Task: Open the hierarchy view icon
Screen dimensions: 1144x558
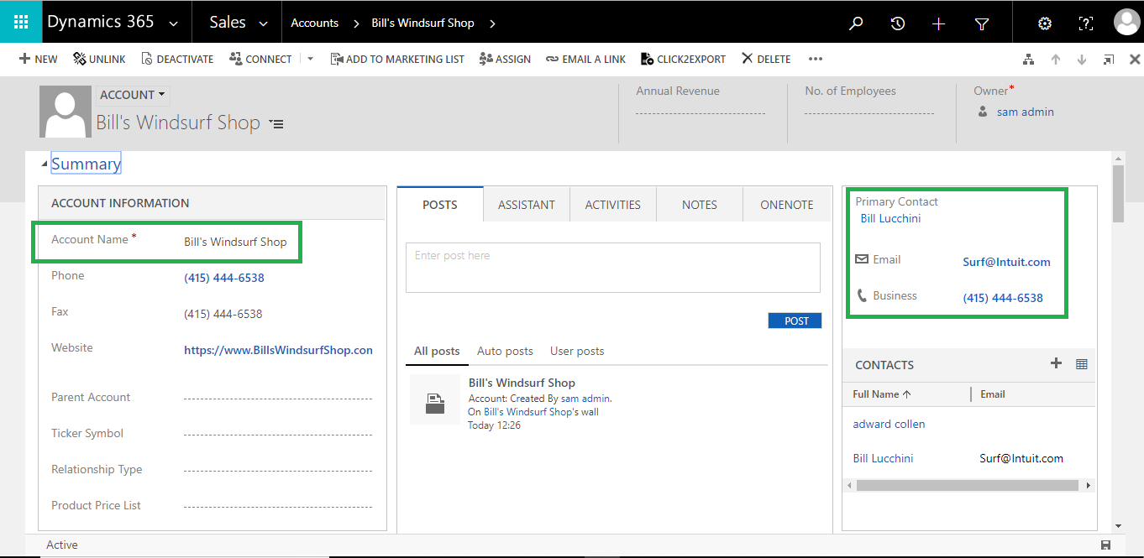Action: (1028, 60)
